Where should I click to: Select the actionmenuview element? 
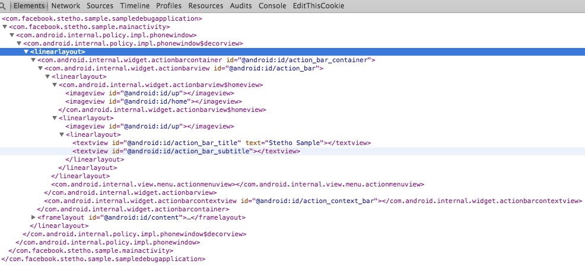pos(238,184)
